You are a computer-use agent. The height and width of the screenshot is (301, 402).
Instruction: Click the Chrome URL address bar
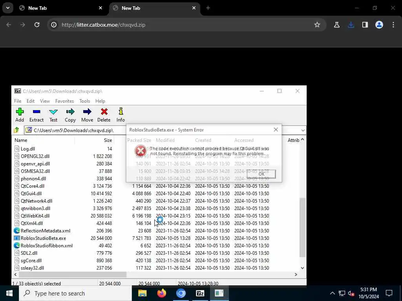tap(186, 25)
